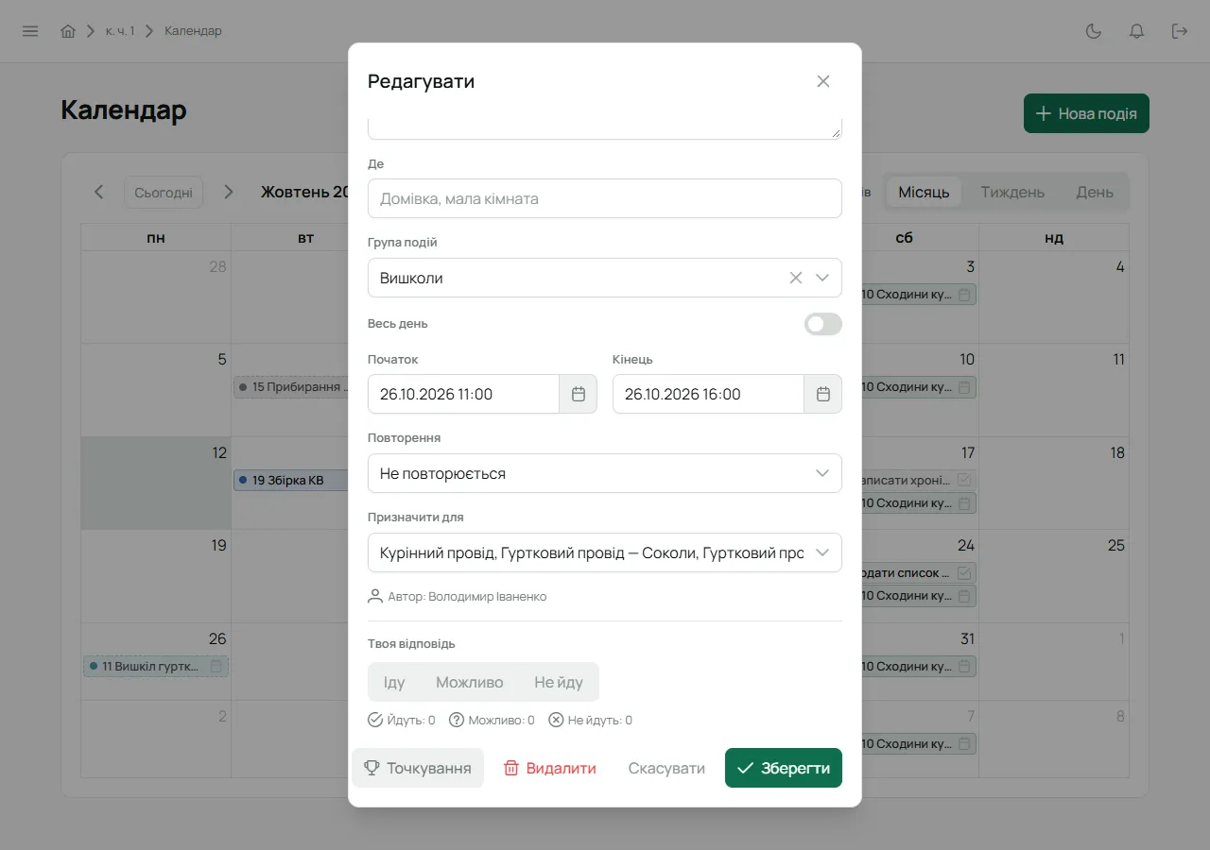Viewport: 1210px width, 850px height.
Task: Click the к. ч. 1 breadcrumb
Action: click(x=120, y=31)
